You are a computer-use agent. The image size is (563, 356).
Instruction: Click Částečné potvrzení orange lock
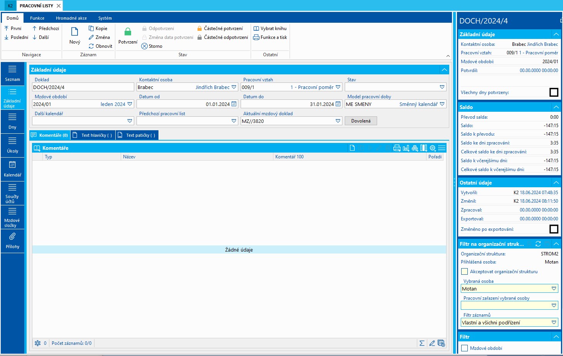click(220, 29)
